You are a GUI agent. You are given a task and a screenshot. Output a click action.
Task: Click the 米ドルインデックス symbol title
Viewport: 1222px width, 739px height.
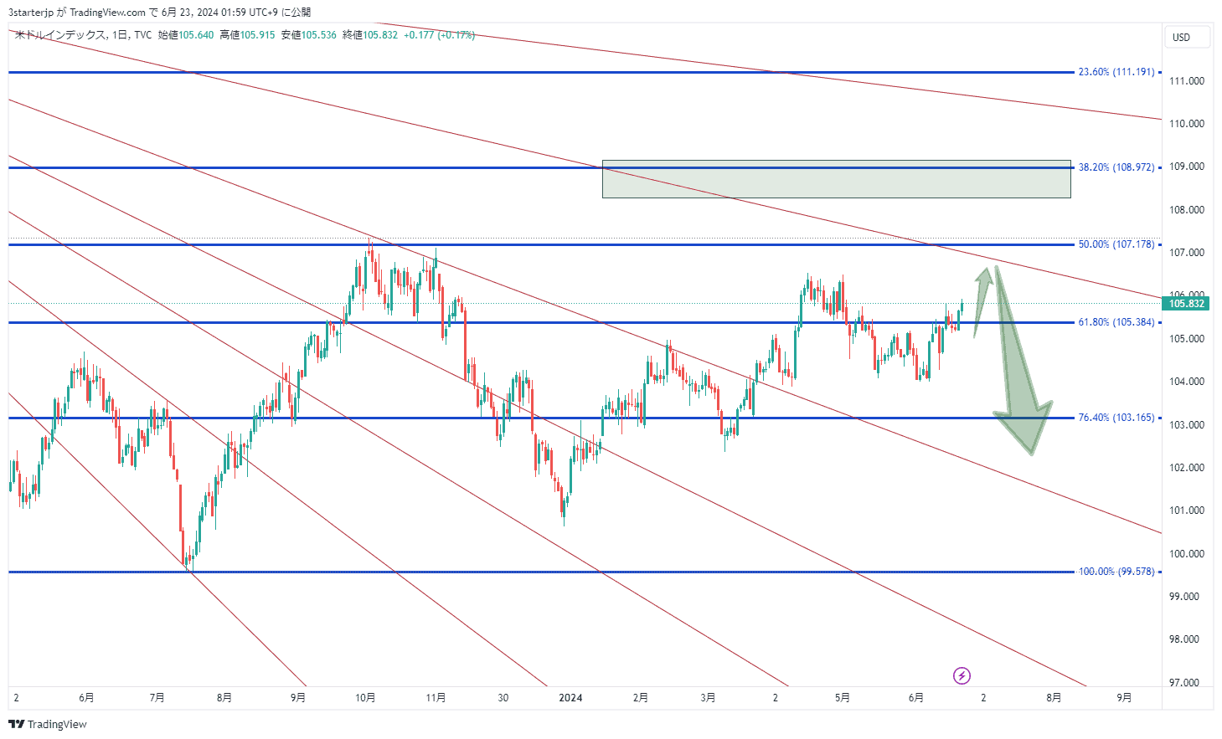[x=60, y=35]
